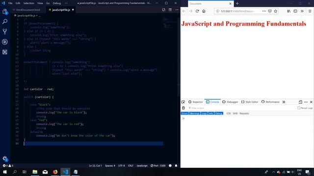Open the Firefox Library icon
This screenshot has height=176, width=314.
pos(289,11)
